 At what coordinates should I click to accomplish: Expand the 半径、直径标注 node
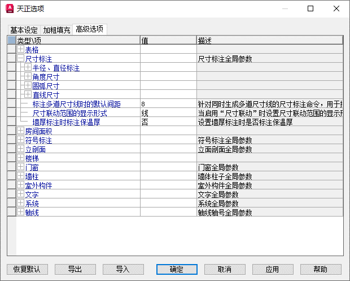coord(28,68)
